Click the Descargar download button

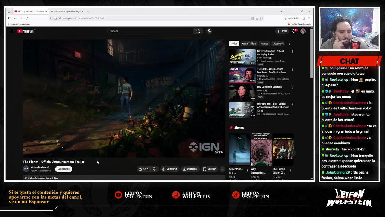pos(190,169)
